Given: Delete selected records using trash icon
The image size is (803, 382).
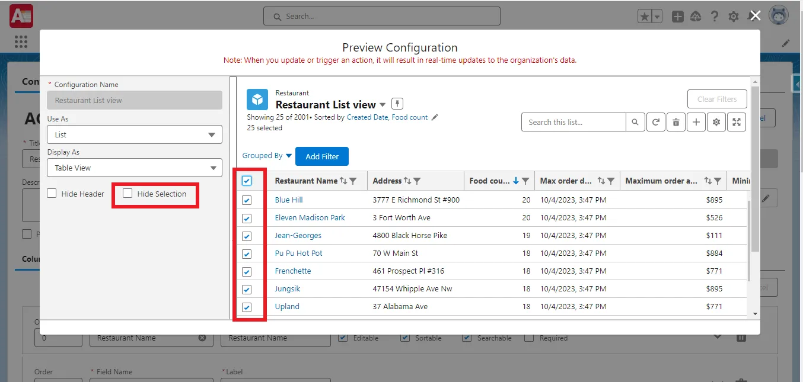Looking at the screenshot, I should click(x=676, y=122).
